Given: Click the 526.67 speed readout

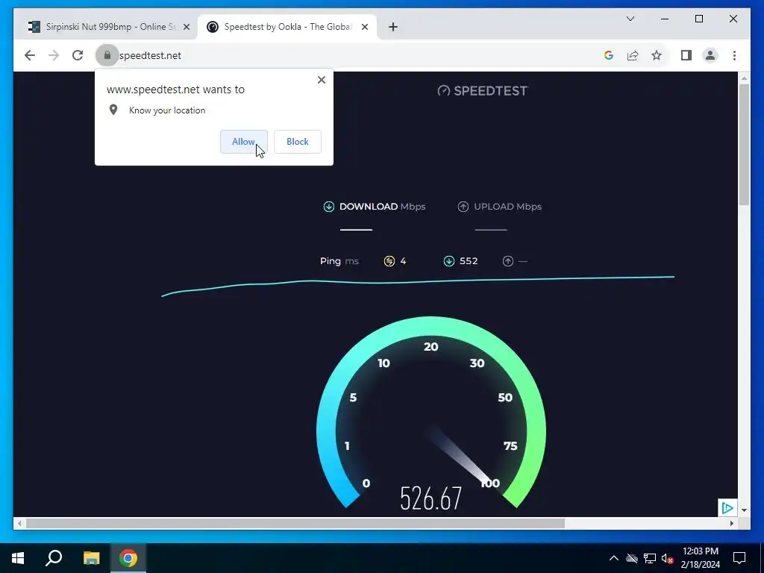Looking at the screenshot, I should click(x=430, y=498).
